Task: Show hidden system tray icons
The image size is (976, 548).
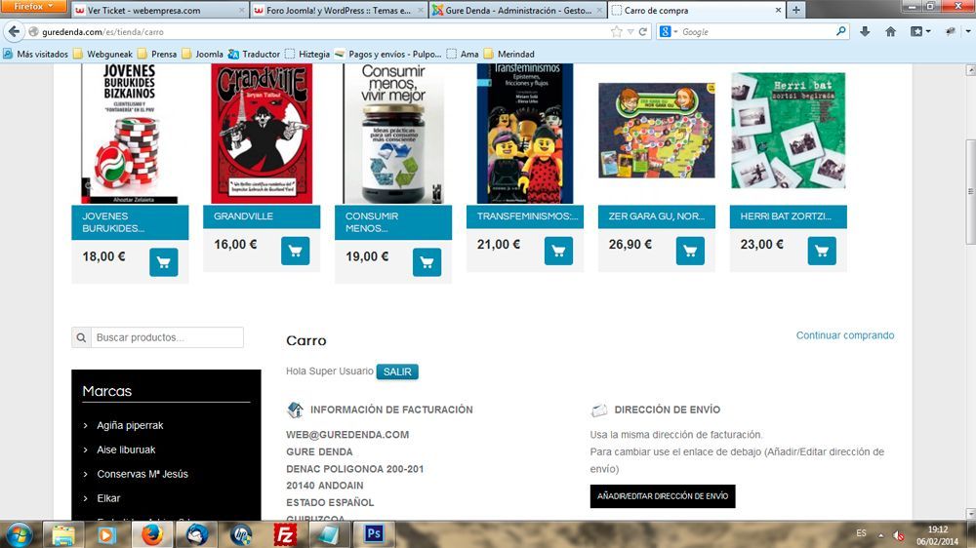Action: (x=880, y=535)
